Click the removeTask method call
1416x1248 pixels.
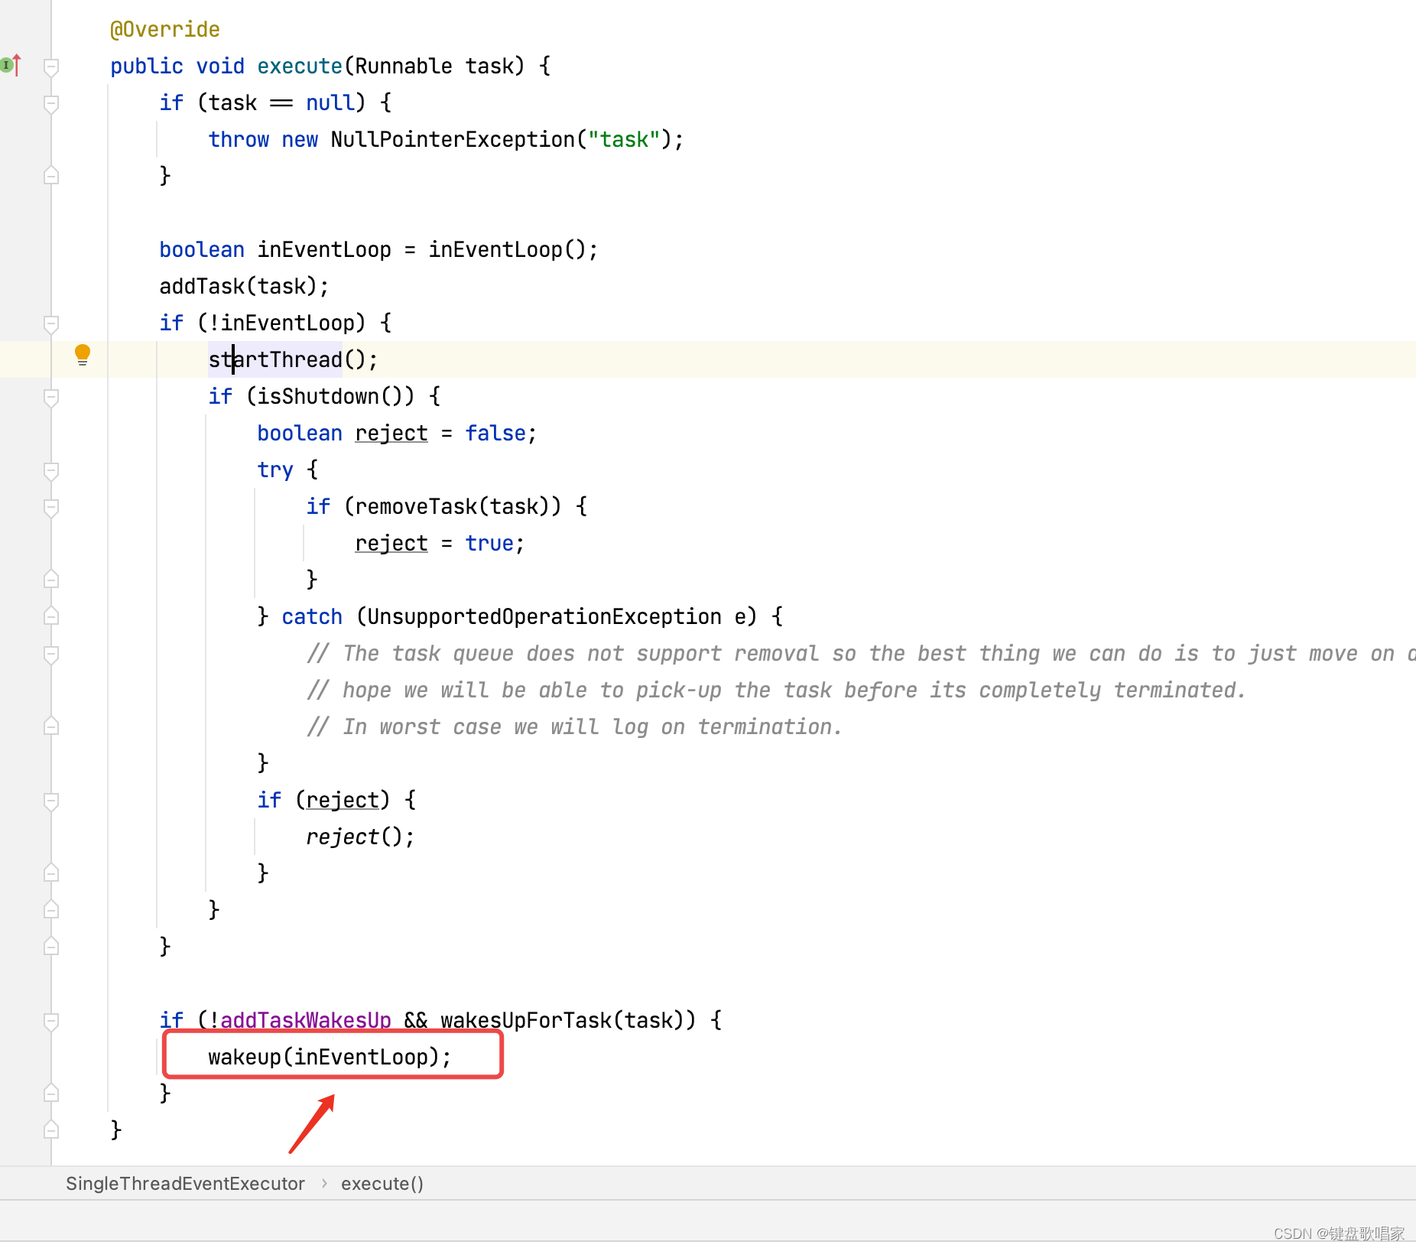[416, 507]
